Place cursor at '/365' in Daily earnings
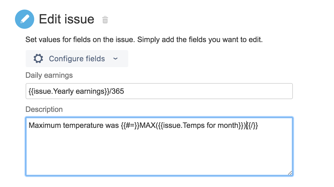This screenshot has width=334, height=187. point(118,91)
